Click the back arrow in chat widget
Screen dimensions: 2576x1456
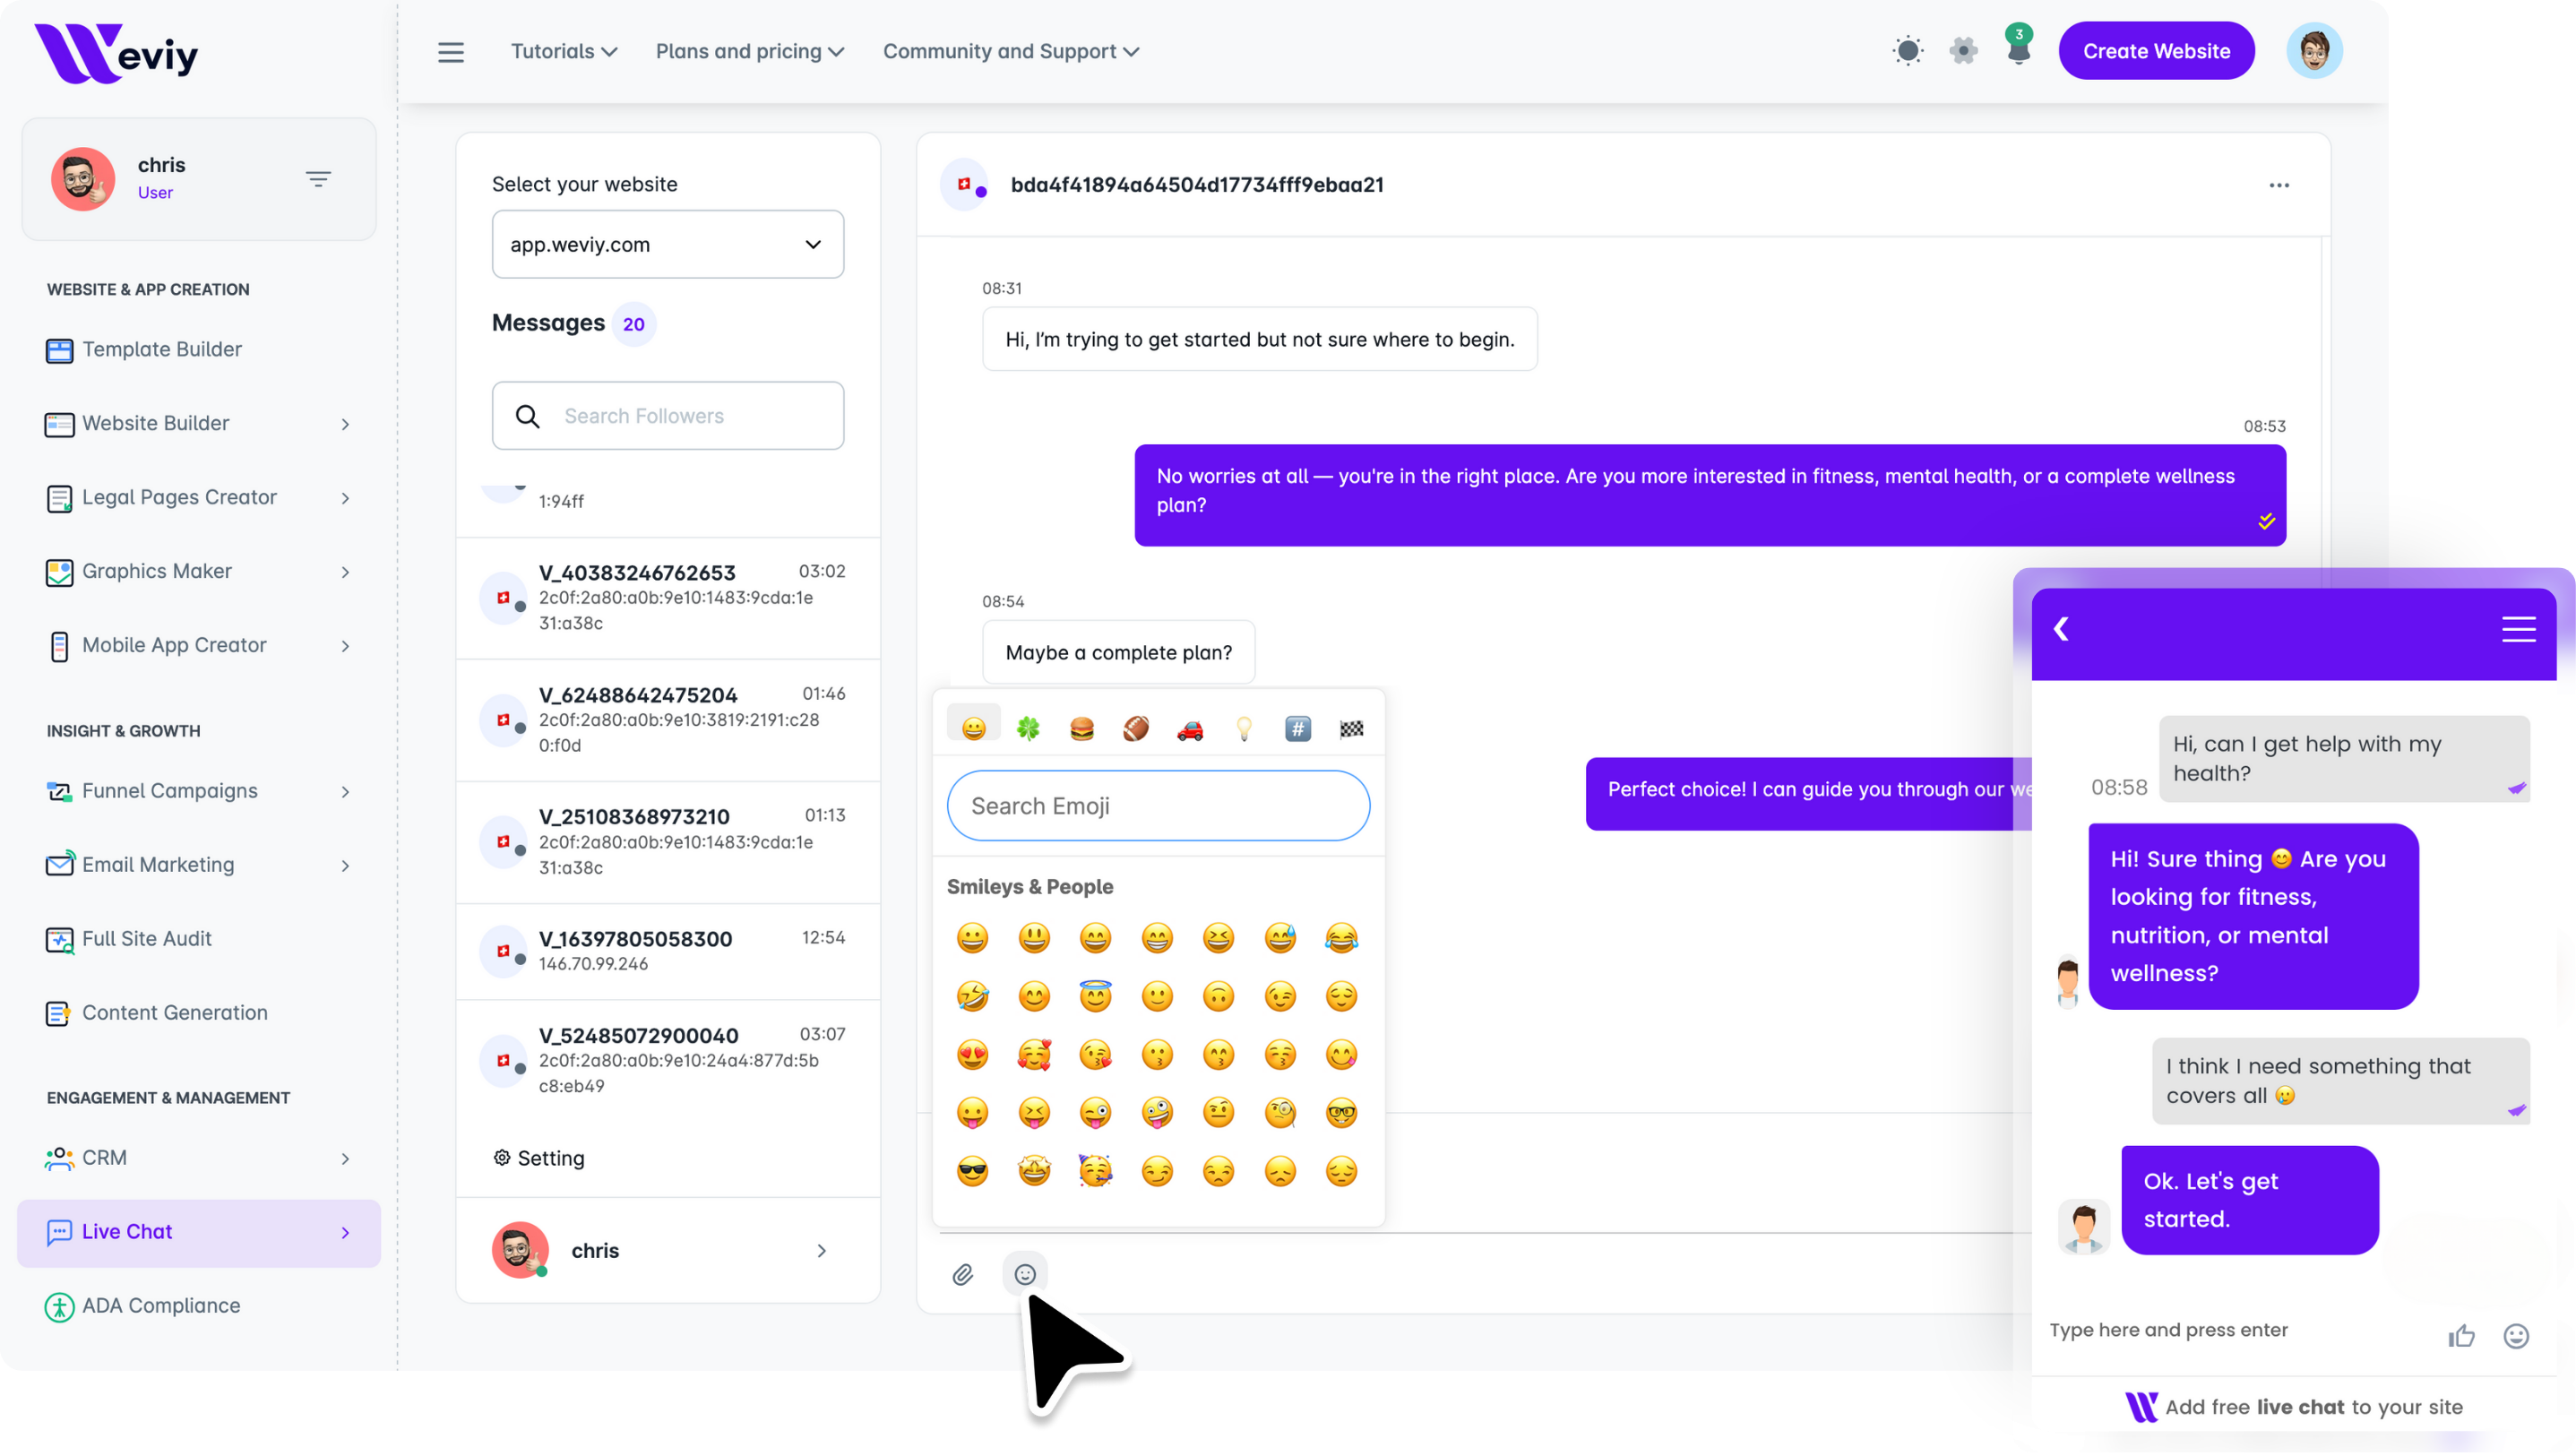[2061, 629]
